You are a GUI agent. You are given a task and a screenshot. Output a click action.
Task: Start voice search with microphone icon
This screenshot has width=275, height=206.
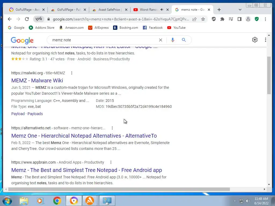click(x=173, y=40)
